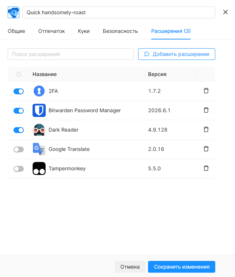Delete the 2FA extension via trash icon

click(x=206, y=91)
